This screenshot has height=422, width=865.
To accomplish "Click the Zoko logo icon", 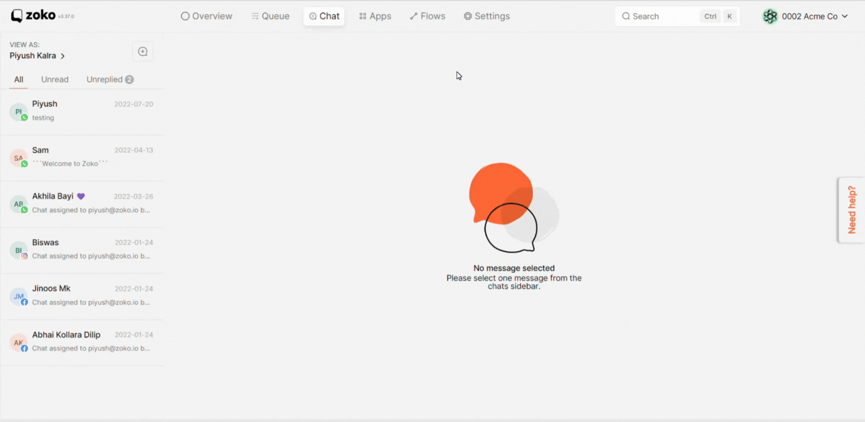I will click(x=17, y=16).
